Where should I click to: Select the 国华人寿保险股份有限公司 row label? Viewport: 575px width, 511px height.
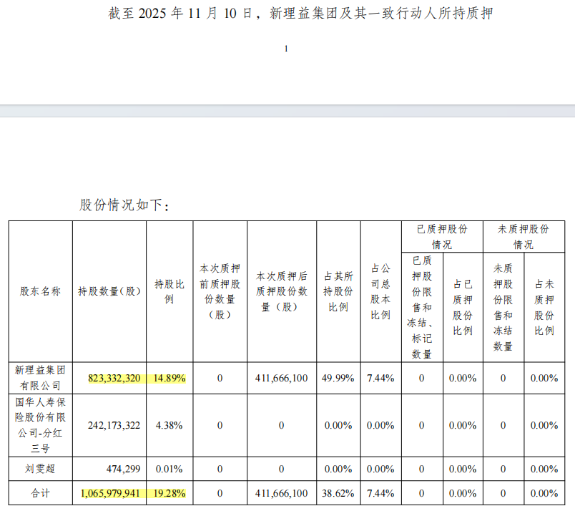(40, 425)
